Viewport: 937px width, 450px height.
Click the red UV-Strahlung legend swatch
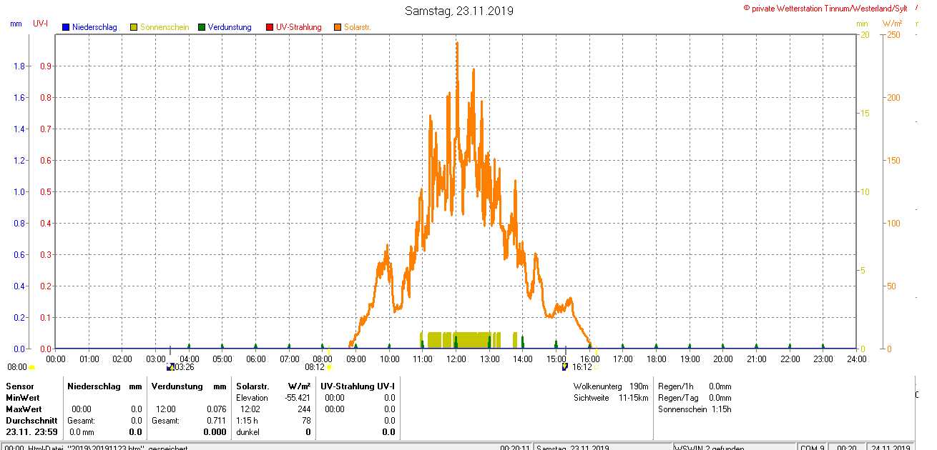[270, 27]
